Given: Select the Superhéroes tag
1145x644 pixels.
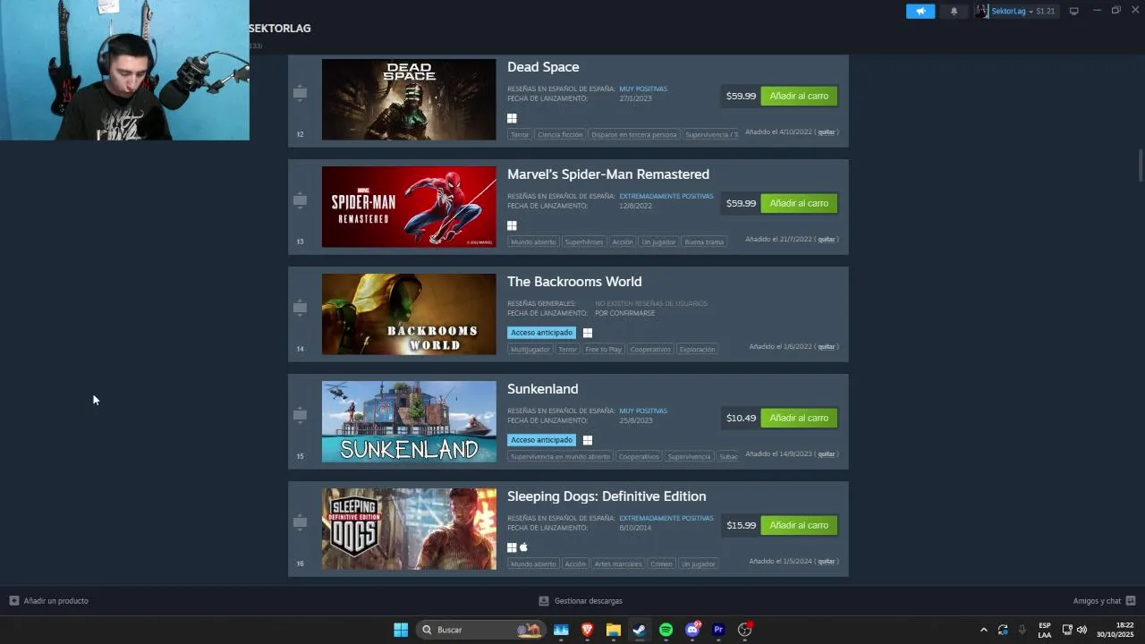Looking at the screenshot, I should [584, 241].
